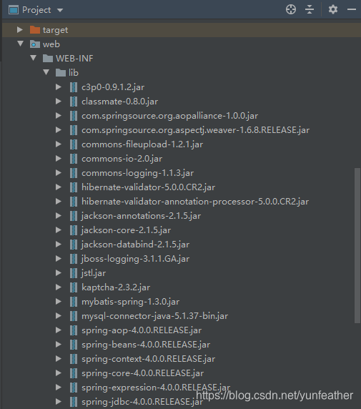Click the lib folder icon
Viewport: 361px width, 409px height.
61,73
